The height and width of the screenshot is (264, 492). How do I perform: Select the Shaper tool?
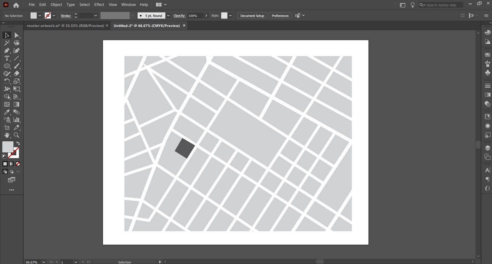click(7, 74)
